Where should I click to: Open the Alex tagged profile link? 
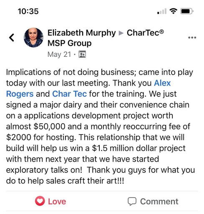click(162, 83)
